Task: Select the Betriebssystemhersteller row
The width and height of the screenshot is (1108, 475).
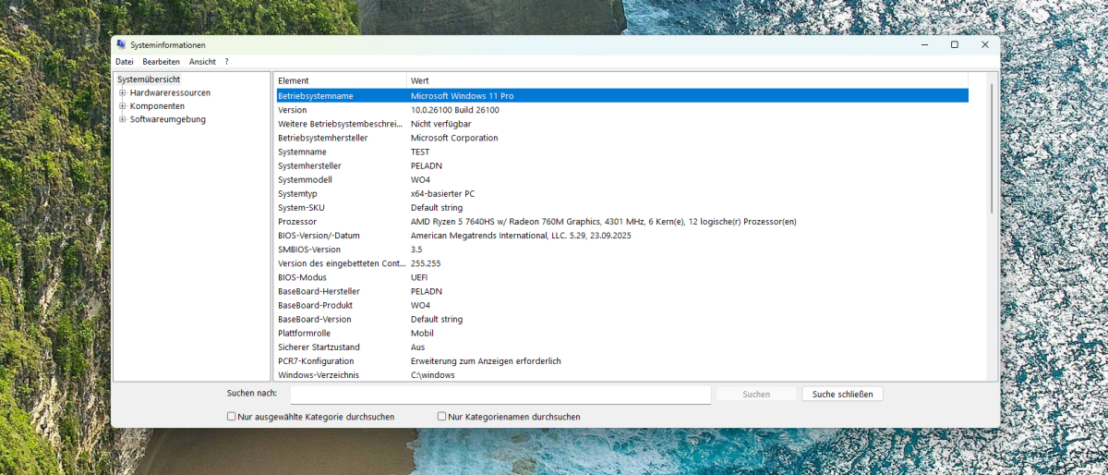Action: pos(621,138)
